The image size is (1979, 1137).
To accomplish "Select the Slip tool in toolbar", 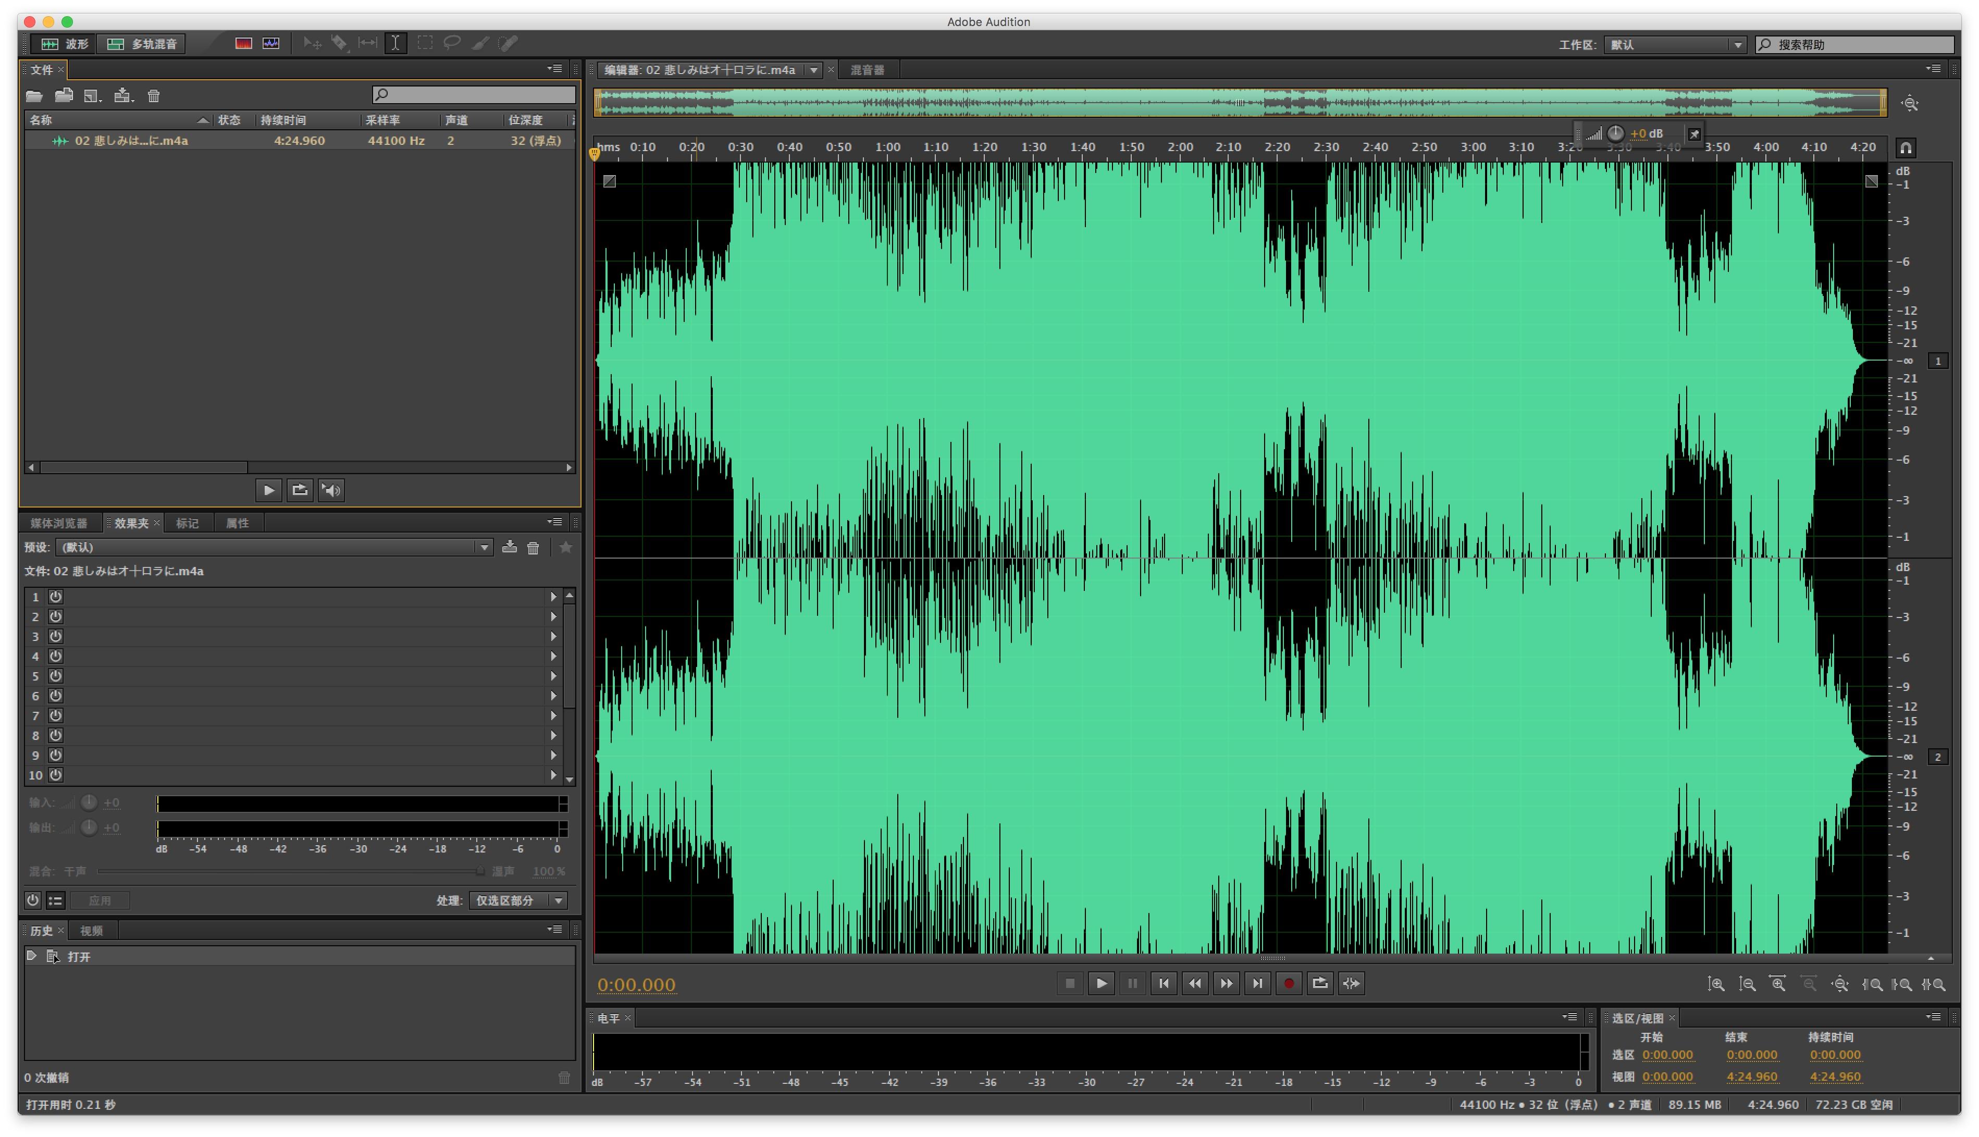I will point(368,43).
